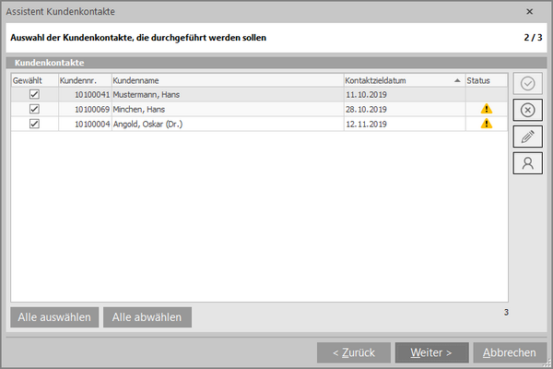Click the person customer icon button
The height and width of the screenshot is (369, 553).
point(527,163)
